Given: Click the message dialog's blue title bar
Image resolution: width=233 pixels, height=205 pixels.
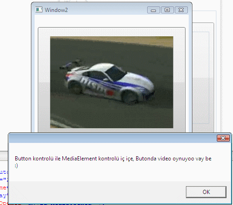Looking at the screenshot, I should click(x=112, y=138).
